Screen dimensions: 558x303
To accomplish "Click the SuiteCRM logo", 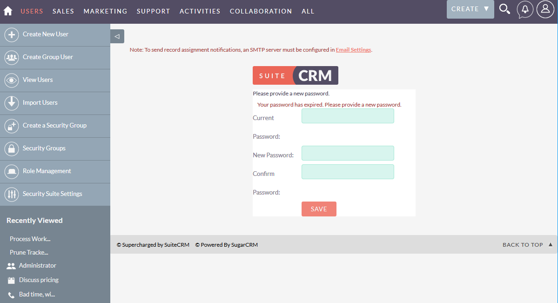I will (296, 75).
